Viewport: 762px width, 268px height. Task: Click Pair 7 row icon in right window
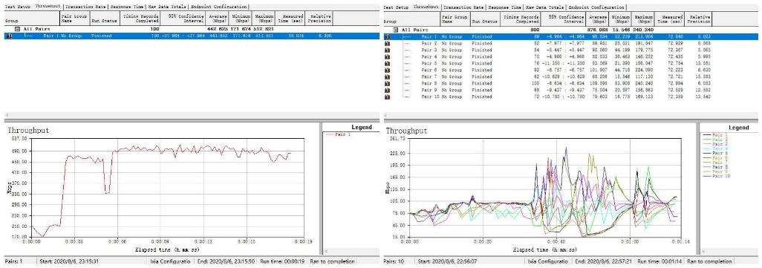coord(388,77)
